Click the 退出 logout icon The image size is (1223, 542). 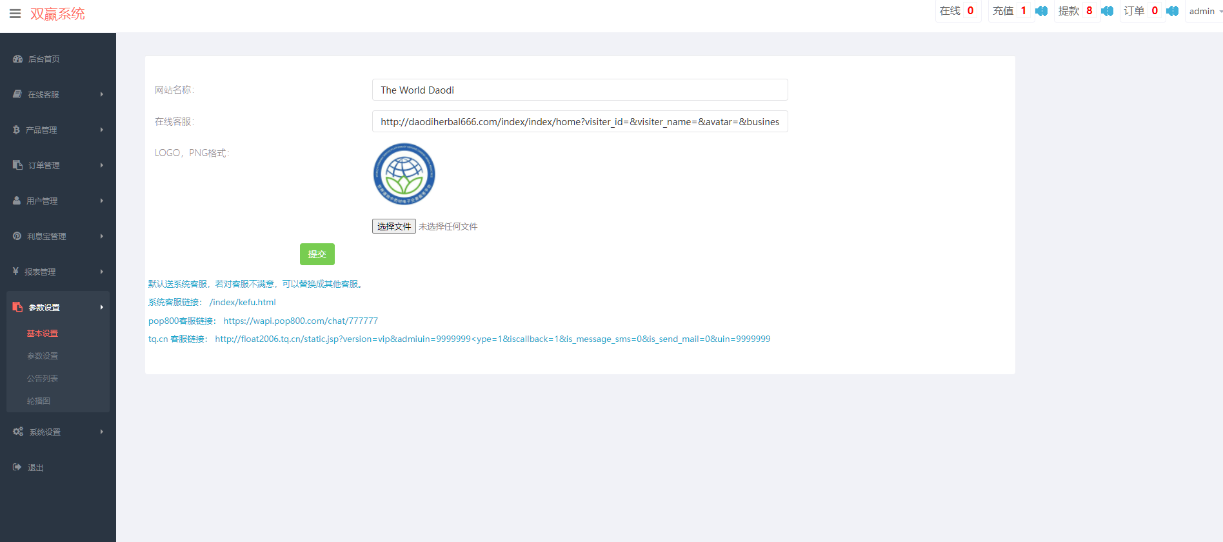click(x=17, y=467)
